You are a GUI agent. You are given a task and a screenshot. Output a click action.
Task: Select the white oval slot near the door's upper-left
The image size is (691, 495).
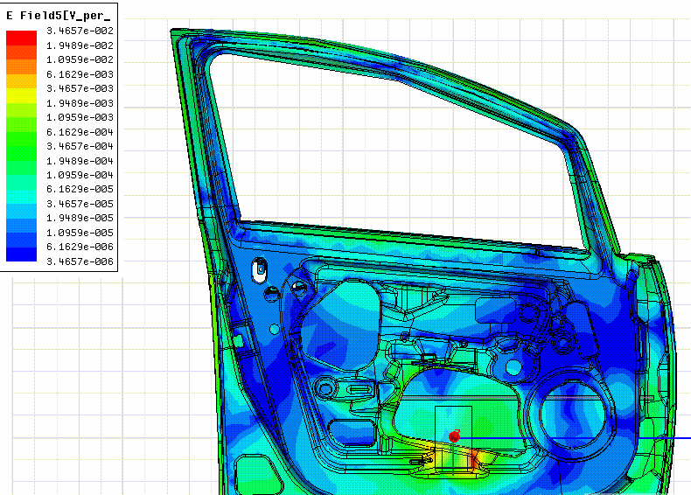click(259, 269)
